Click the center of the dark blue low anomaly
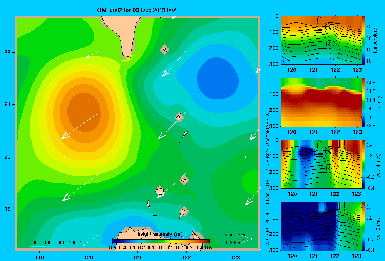This screenshot has width=385, height=261. tap(218, 78)
